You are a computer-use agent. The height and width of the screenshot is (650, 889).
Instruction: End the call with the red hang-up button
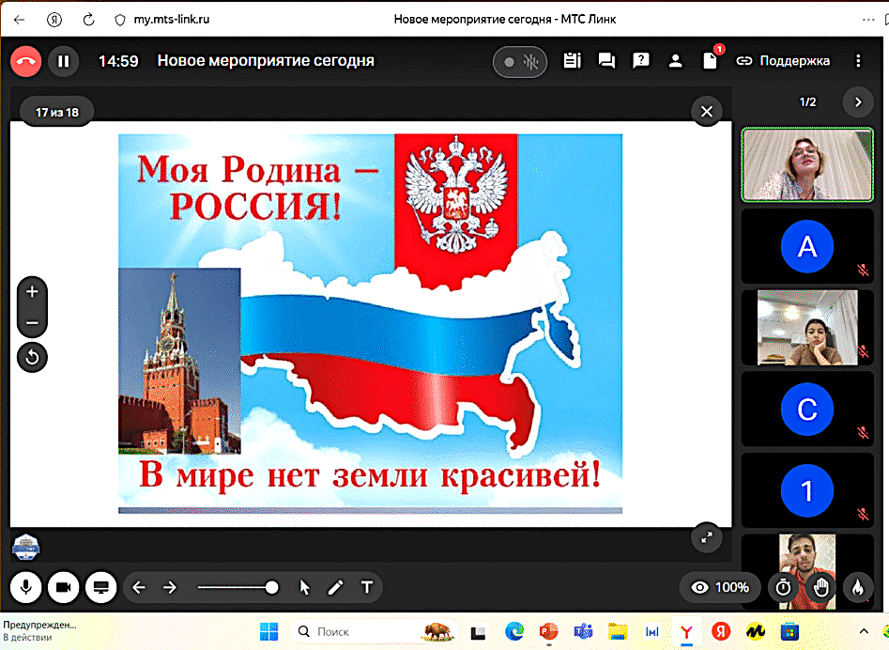(x=25, y=61)
